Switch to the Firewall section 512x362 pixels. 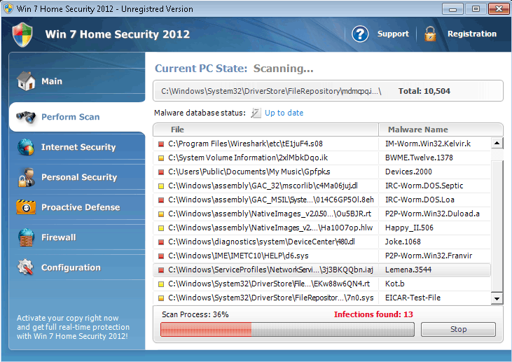(x=58, y=237)
